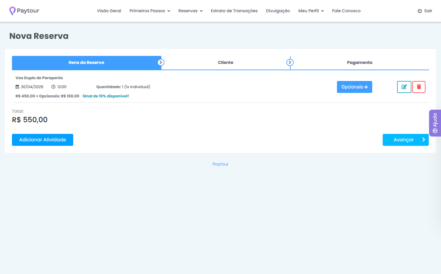Screen dimensions: 441x274
Task: Click the Nova Reserva heading
Action: [x=39, y=36]
